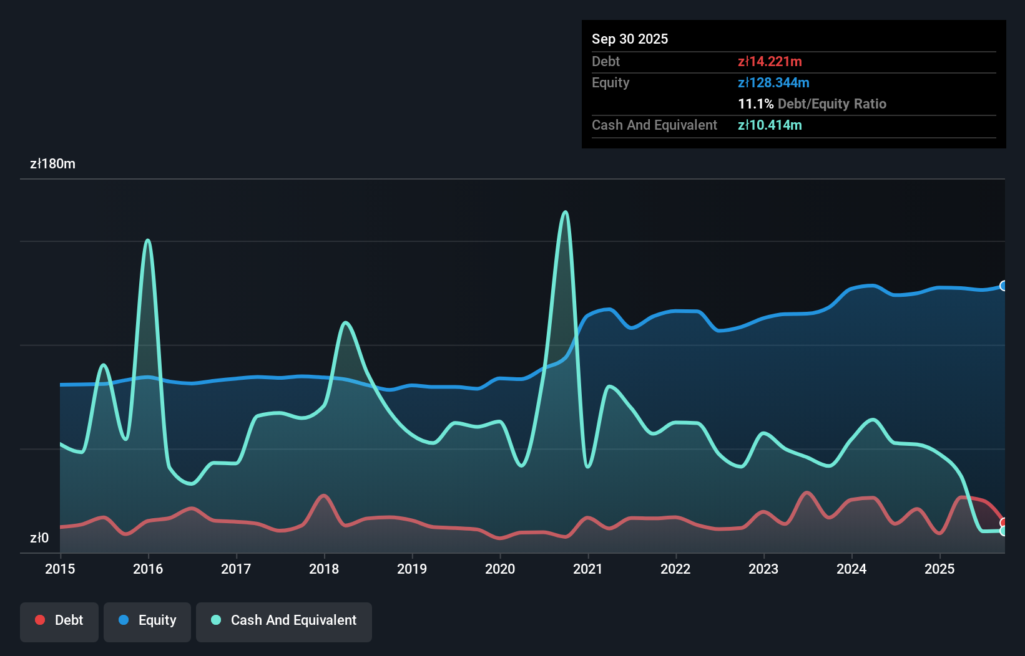Image resolution: width=1025 pixels, height=656 pixels.
Task: Click the zł180m gridline label
Action: [53, 163]
